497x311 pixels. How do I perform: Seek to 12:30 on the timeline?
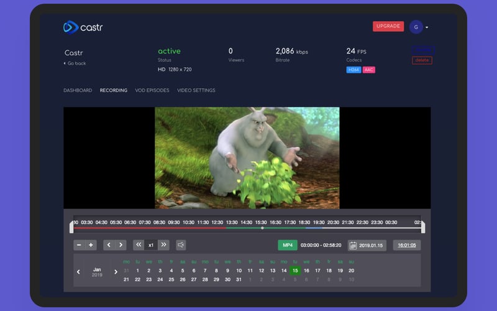coord(217,223)
